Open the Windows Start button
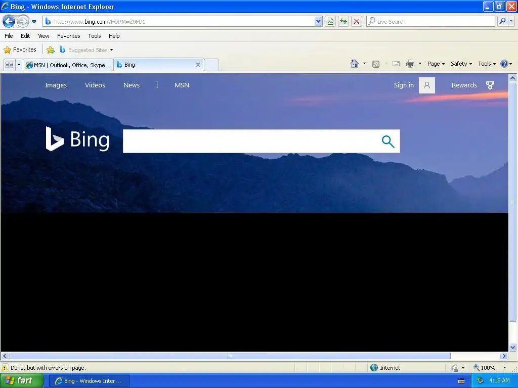This screenshot has width=518, height=388. pos(21,381)
